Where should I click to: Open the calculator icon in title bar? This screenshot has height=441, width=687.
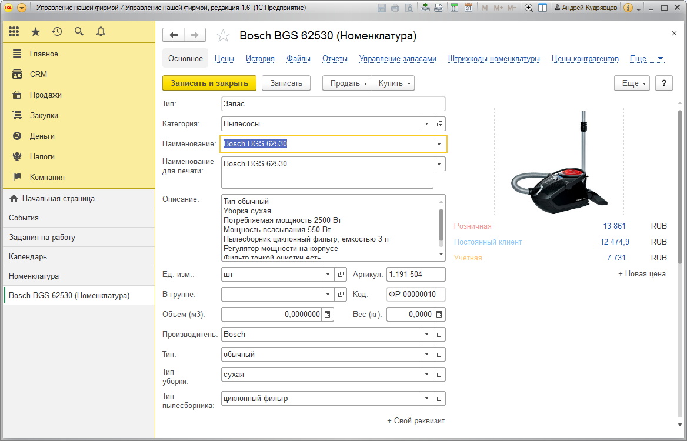454,8
